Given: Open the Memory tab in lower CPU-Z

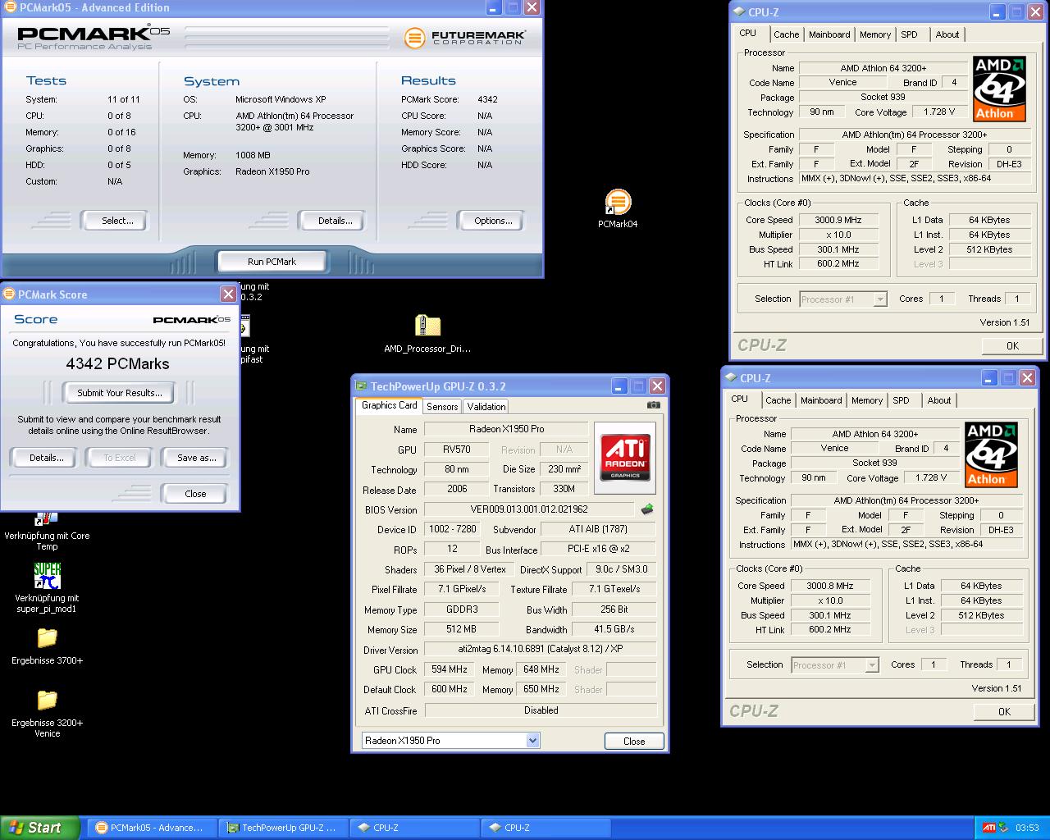Looking at the screenshot, I should point(867,400).
